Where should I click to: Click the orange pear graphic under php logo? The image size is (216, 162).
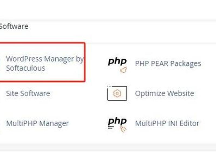coord(123,70)
